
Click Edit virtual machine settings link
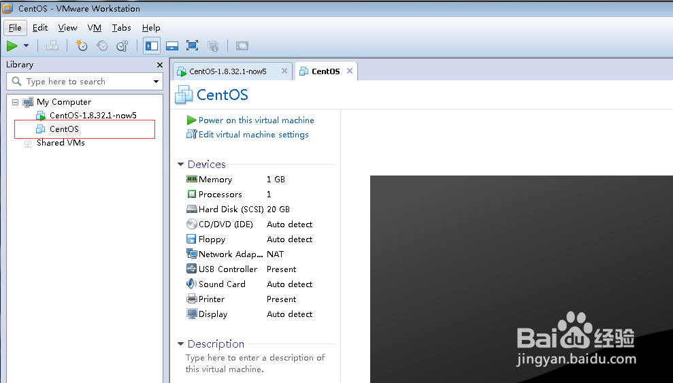[x=254, y=135]
